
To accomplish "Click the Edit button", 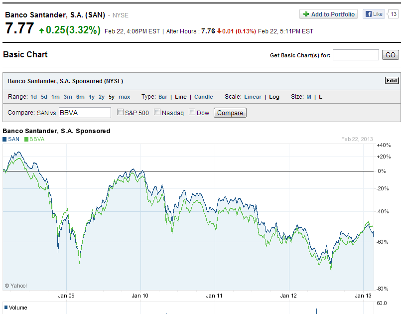I will click(x=392, y=81).
